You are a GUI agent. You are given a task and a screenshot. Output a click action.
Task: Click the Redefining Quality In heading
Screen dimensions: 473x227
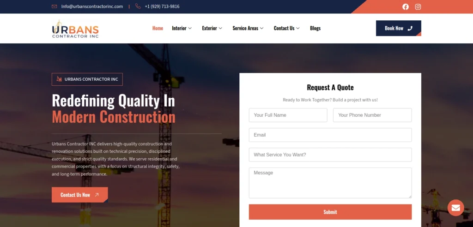click(x=113, y=101)
